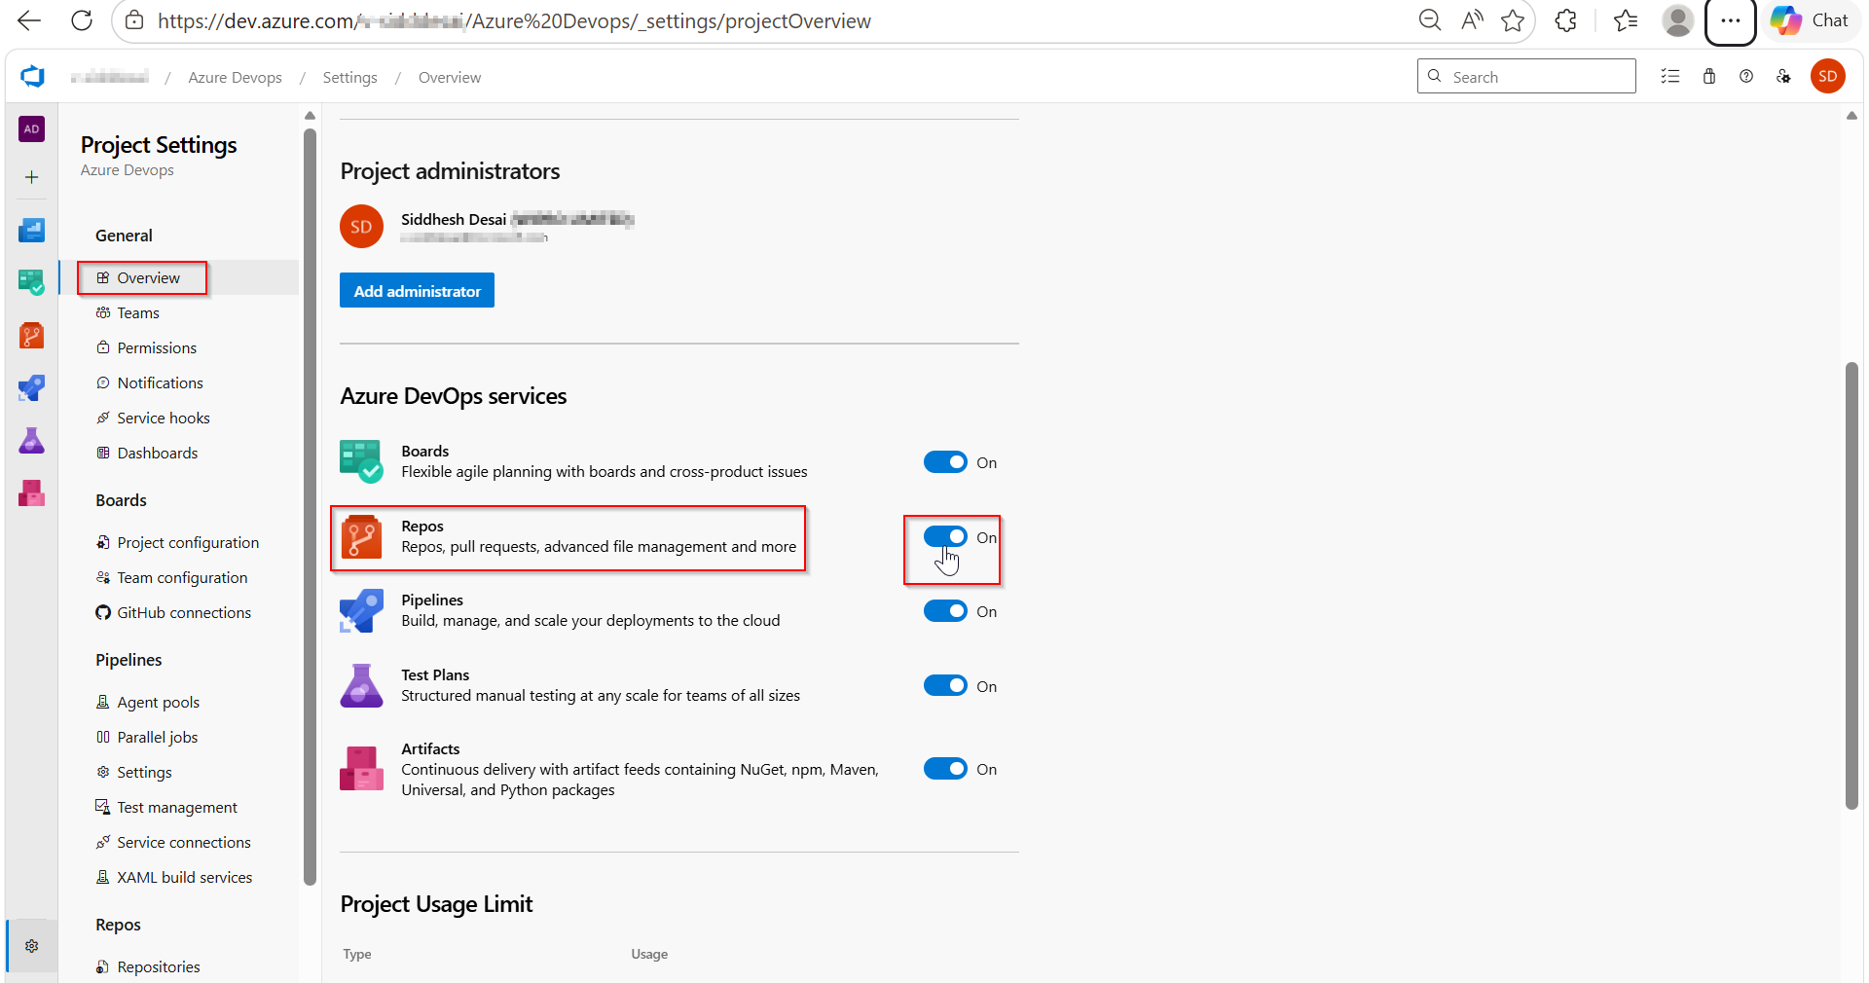Click Overview breadcrumb link
This screenshot has width=1869, height=983.
449,77
